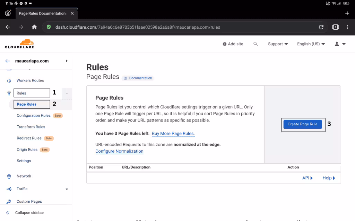Open the browser three-dot menu
Image resolution: width=355 pixels, height=221 pixels.
tap(347, 27)
